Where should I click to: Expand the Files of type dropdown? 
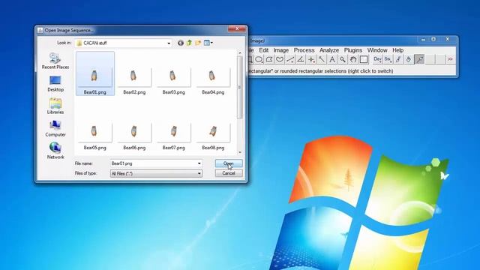tap(199, 173)
